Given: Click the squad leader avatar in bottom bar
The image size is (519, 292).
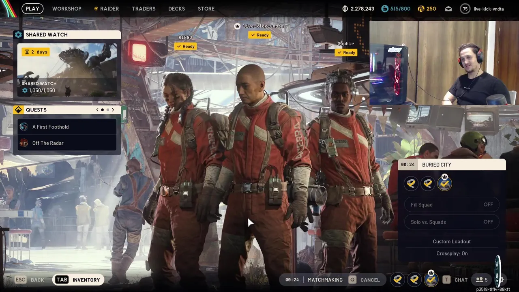Looking at the screenshot, I should (x=431, y=279).
